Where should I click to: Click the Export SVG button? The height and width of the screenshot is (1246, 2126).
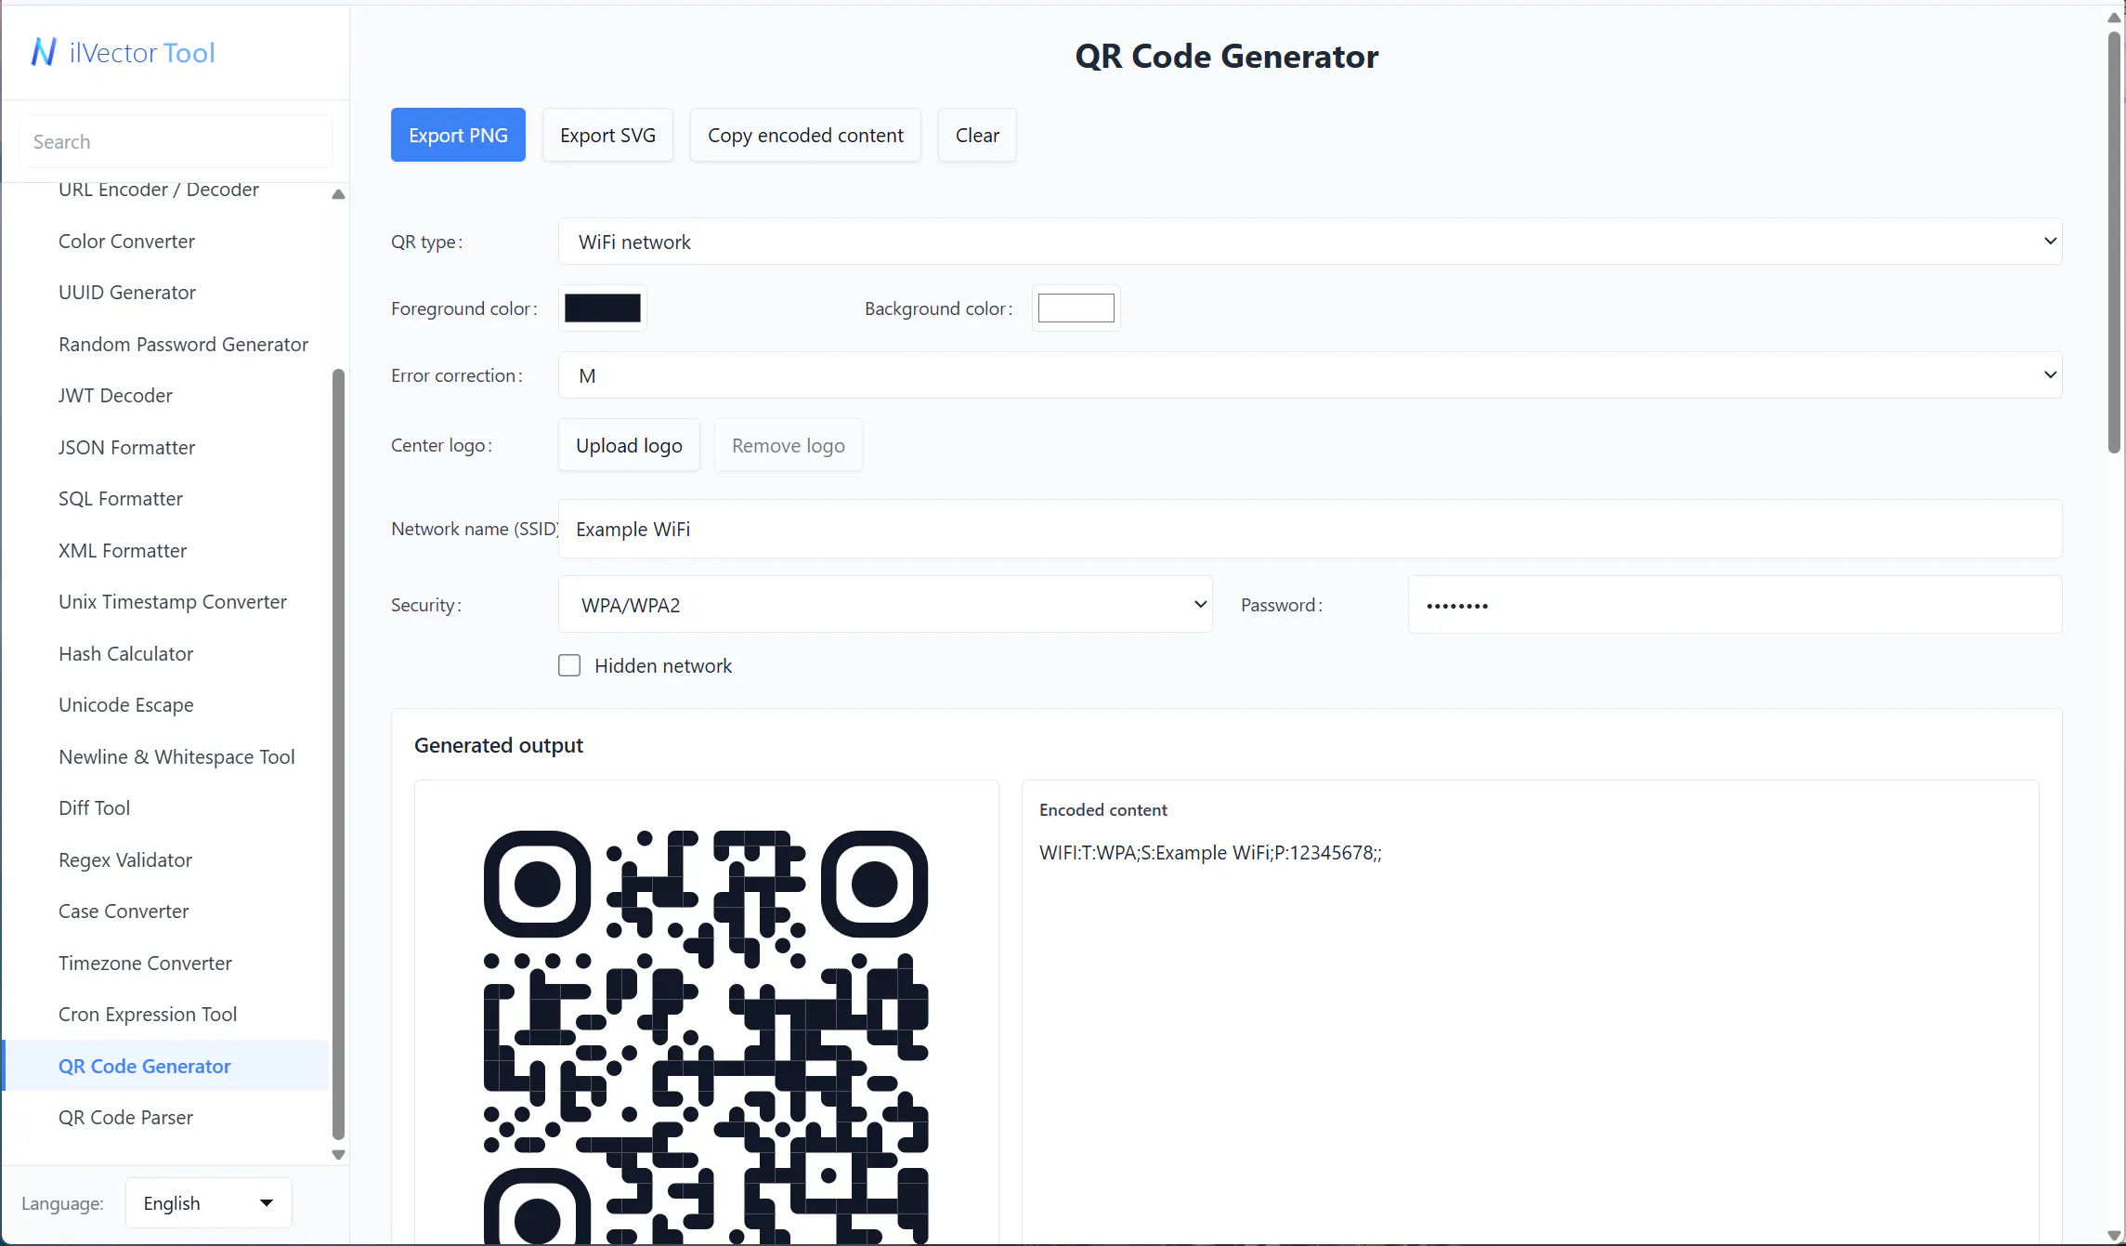pos(607,135)
